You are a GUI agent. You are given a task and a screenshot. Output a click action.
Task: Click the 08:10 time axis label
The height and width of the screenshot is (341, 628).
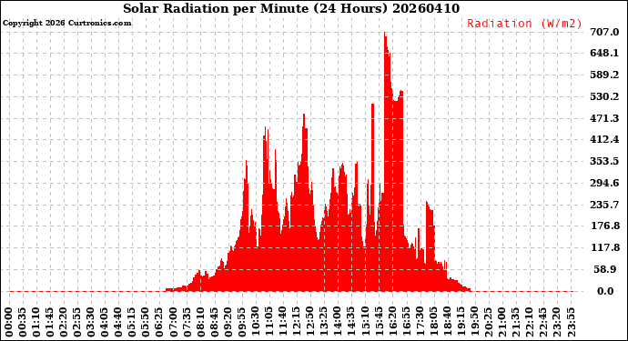(201, 323)
